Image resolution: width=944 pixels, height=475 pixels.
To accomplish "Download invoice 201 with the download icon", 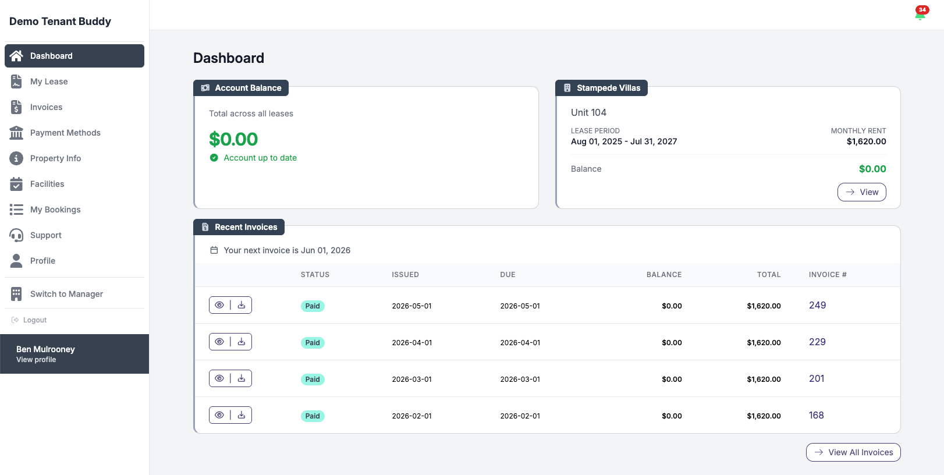I will [242, 378].
